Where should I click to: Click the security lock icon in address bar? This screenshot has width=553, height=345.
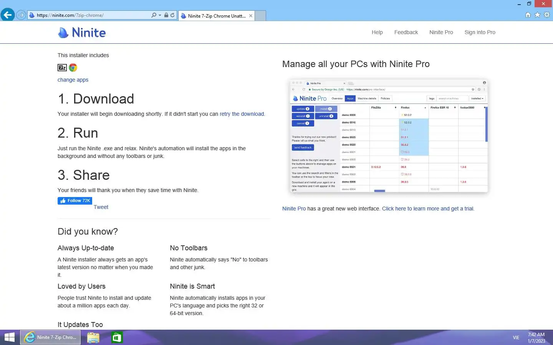166,15
